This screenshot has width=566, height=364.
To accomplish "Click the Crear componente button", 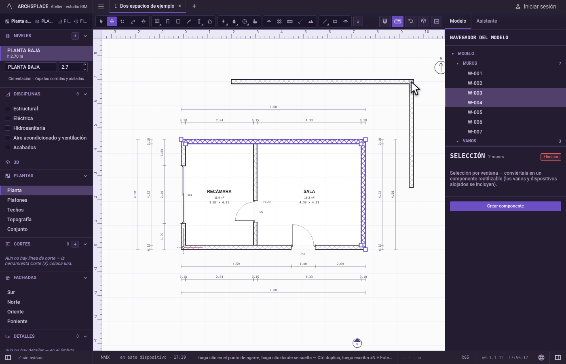I will click(x=505, y=206).
